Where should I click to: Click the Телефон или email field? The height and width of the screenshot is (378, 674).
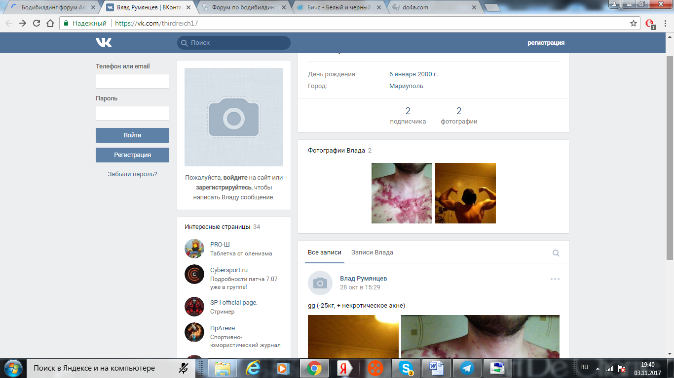click(132, 81)
